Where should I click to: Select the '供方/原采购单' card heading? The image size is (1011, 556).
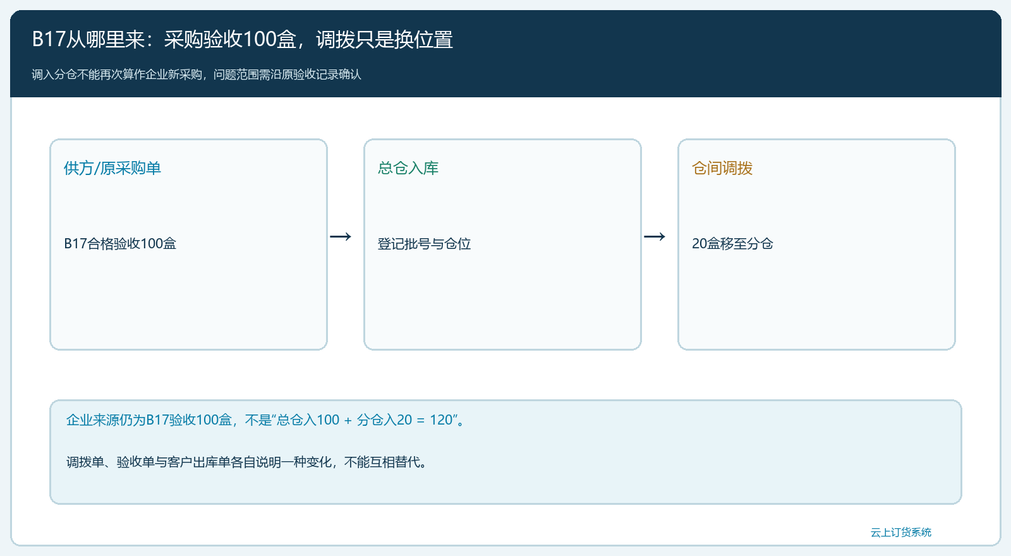(x=112, y=168)
